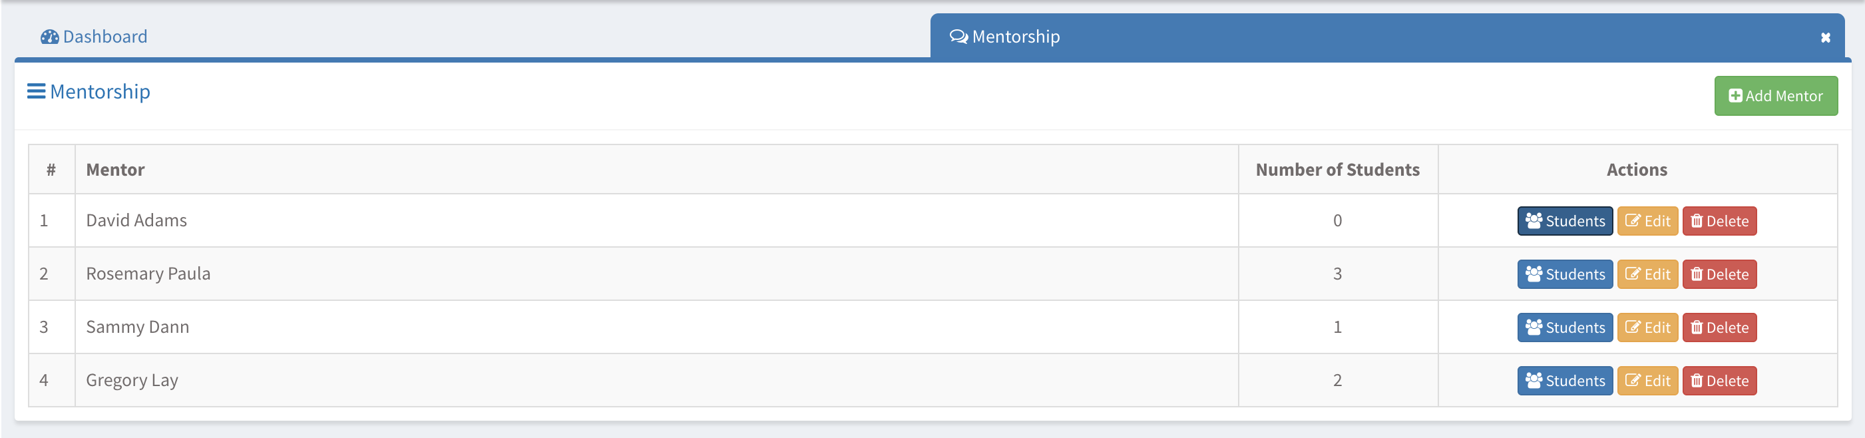
Task: Edit the Gregory Lay mentor entry
Action: click(1647, 381)
